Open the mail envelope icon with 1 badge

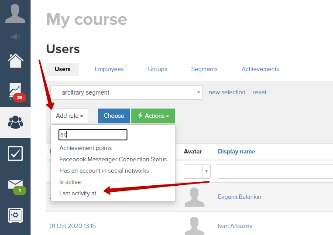tap(16, 187)
